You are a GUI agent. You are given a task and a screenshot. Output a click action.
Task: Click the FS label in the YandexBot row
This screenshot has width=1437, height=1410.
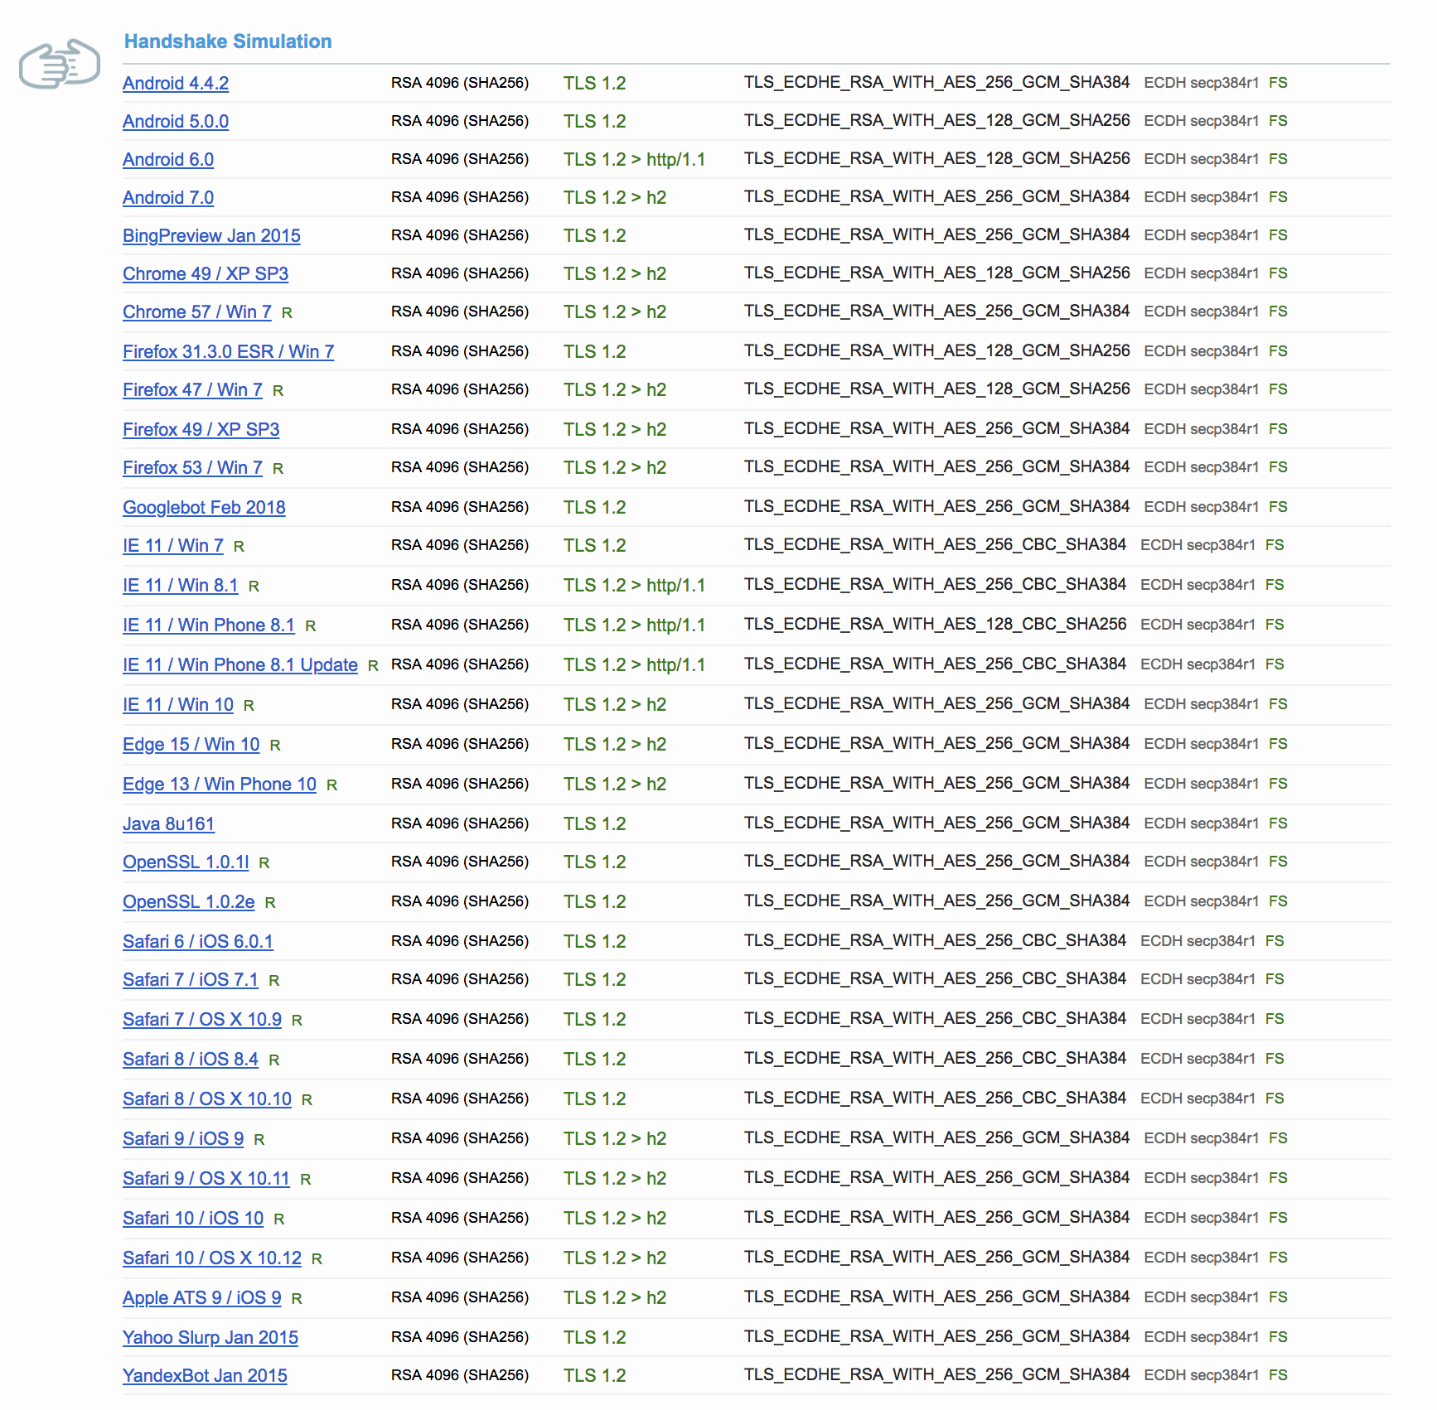(x=1278, y=1375)
